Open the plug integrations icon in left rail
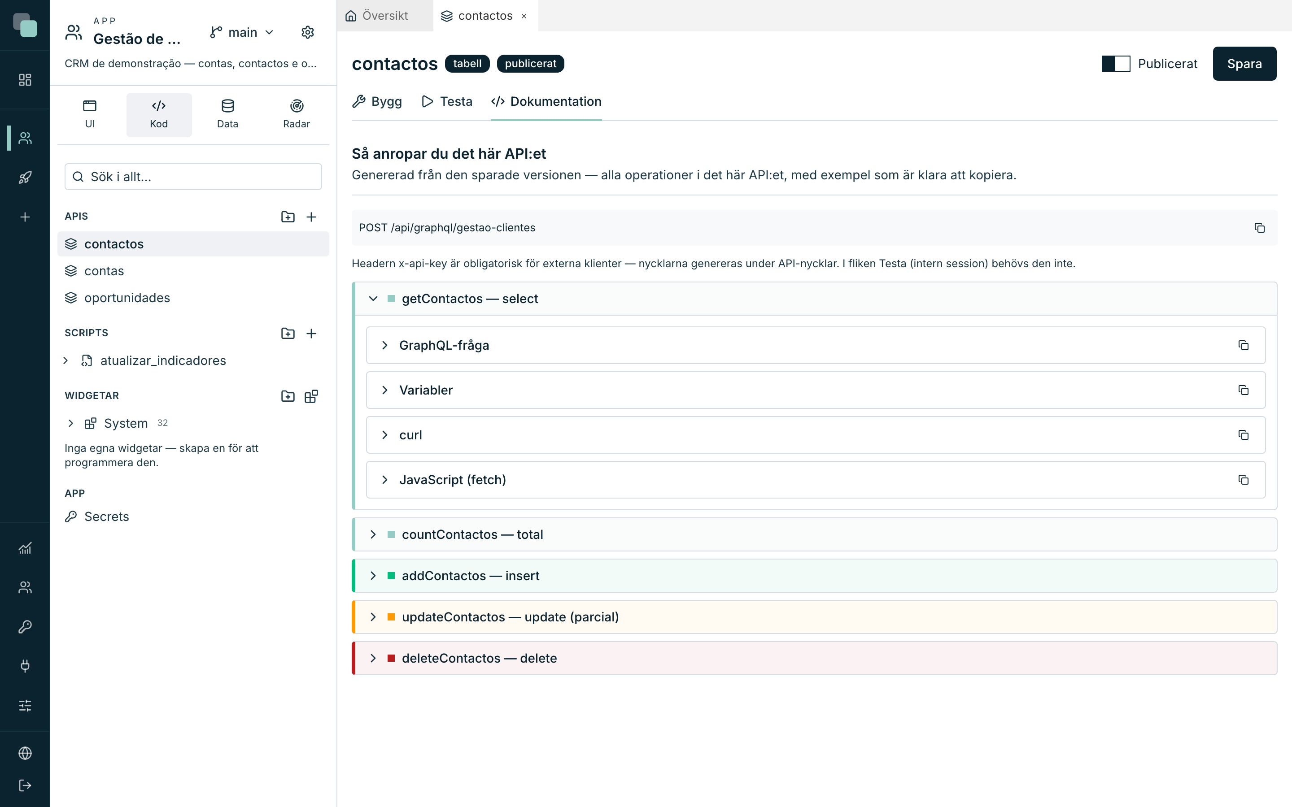The image size is (1292, 807). [x=25, y=666]
